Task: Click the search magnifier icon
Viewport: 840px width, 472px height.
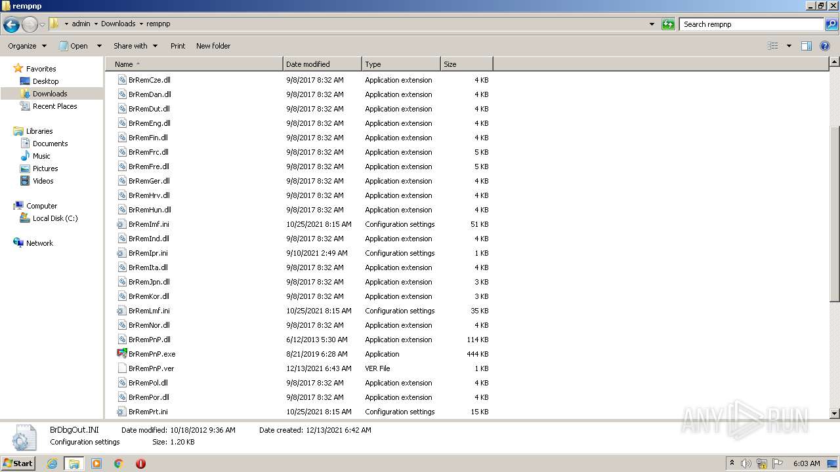Action: pos(831,24)
